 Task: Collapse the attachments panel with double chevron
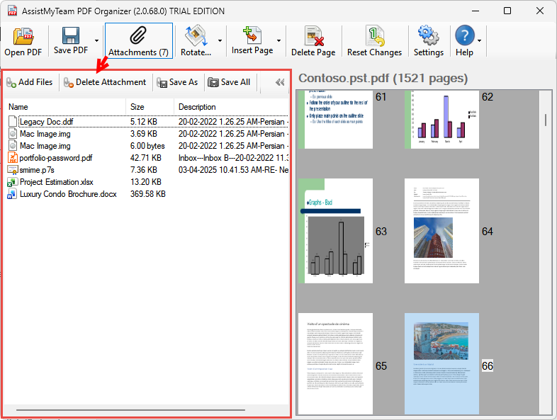click(x=279, y=82)
